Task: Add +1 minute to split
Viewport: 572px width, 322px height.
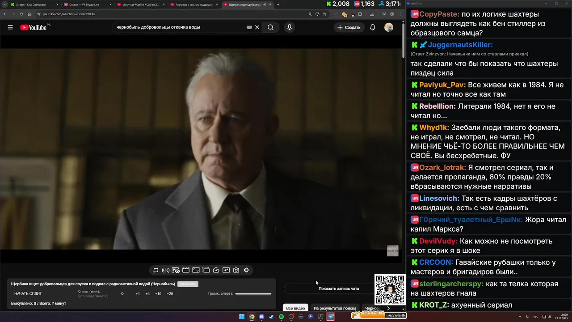Action: [x=138, y=294]
